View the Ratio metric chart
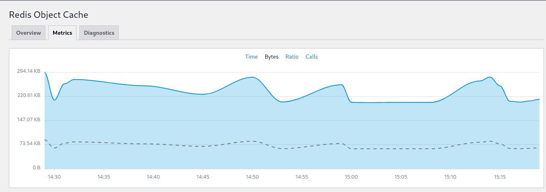This screenshot has height=192, width=546. click(292, 57)
